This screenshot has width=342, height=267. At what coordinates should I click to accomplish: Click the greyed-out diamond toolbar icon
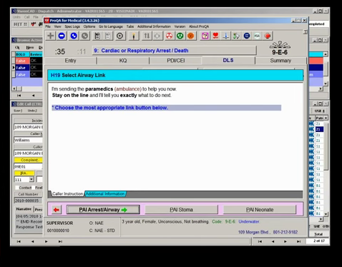coord(157,36)
